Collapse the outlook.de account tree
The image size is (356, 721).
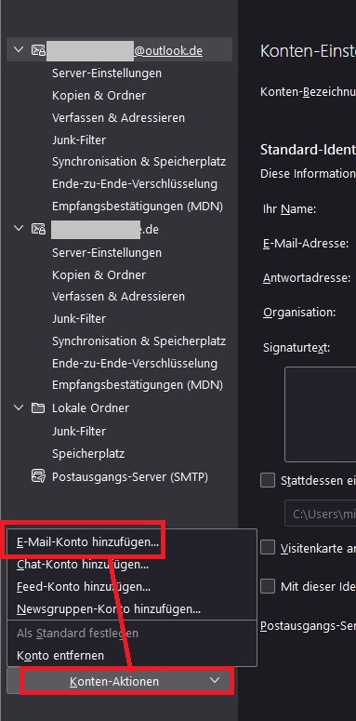[19, 49]
